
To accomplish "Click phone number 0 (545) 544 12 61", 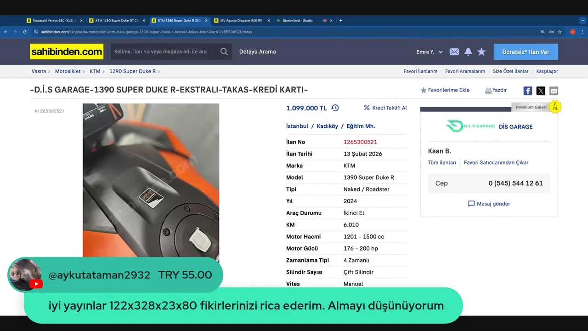I will (x=515, y=183).
